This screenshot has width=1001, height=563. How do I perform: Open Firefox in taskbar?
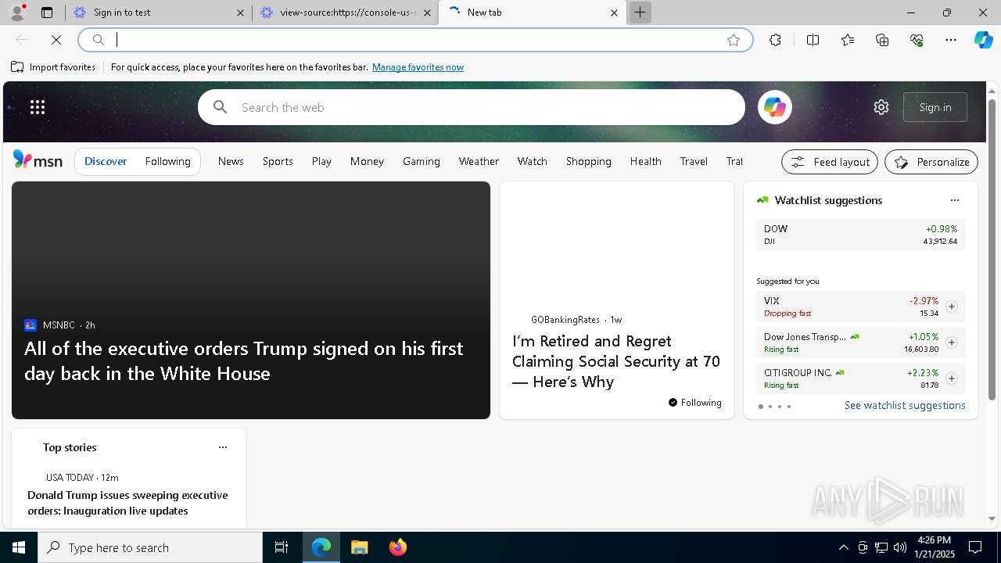[397, 547]
